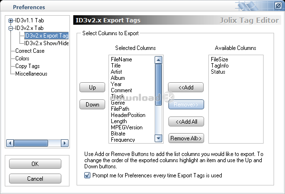Click the Remove All>> button
The image size is (285, 194).
tap(186, 138)
